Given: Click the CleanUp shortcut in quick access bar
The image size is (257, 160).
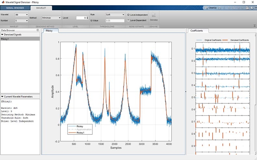Looking at the screenshot, I should point(211,8).
